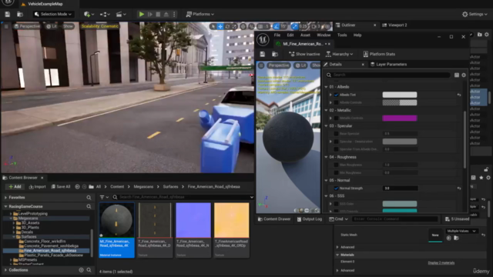Screen dimensions: 493x277
Task: Toggle the Albedo Controls checkbox
Action: (x=336, y=102)
